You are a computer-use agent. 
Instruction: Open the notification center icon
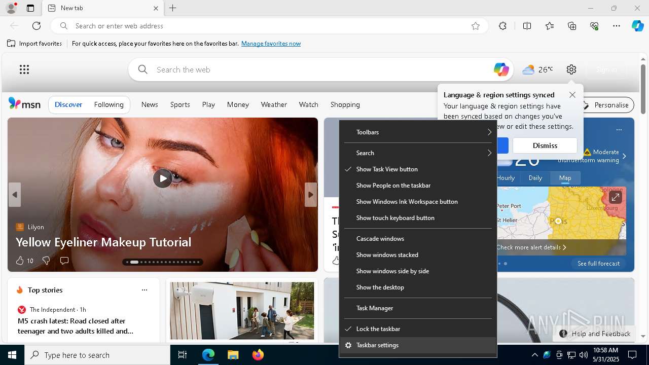[632, 355]
